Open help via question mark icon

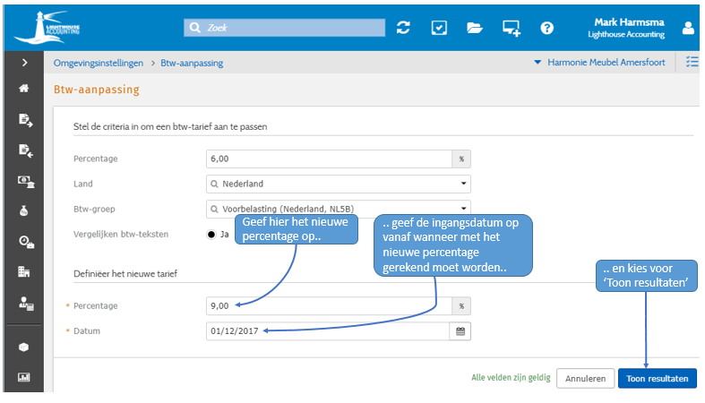[x=546, y=28]
